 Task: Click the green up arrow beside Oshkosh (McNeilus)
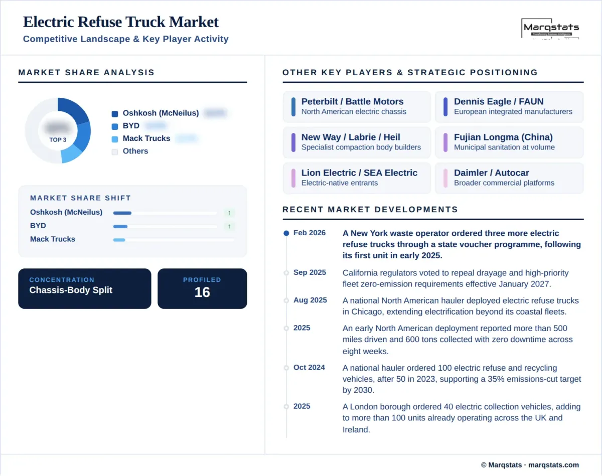pyautogui.click(x=229, y=213)
